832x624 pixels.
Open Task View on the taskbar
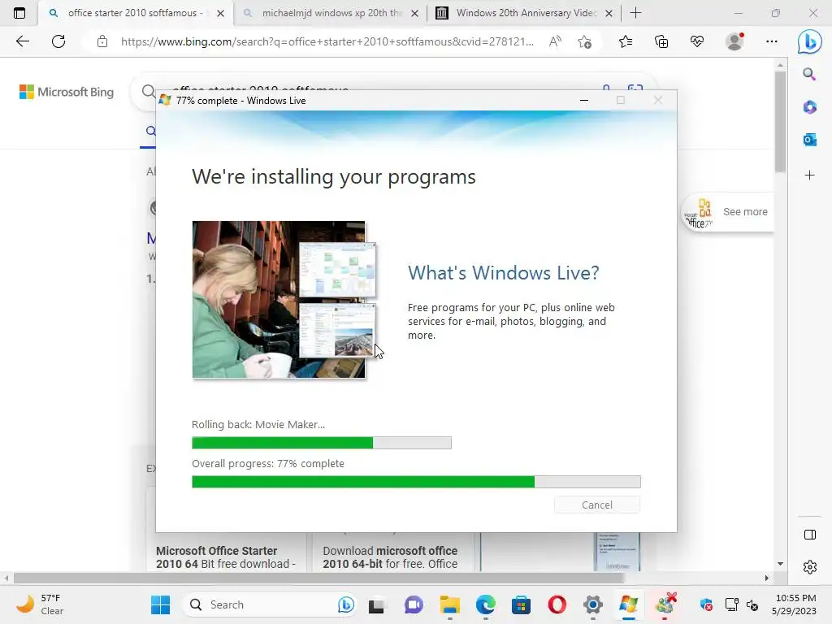point(376,604)
